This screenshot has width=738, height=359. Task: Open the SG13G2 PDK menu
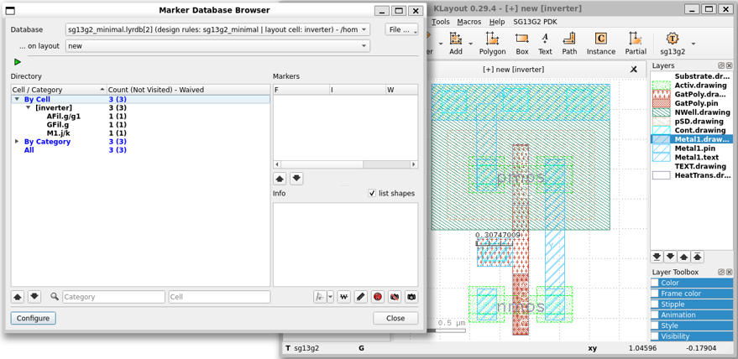point(535,22)
